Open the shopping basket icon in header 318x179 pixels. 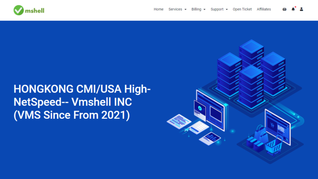pos(284,9)
